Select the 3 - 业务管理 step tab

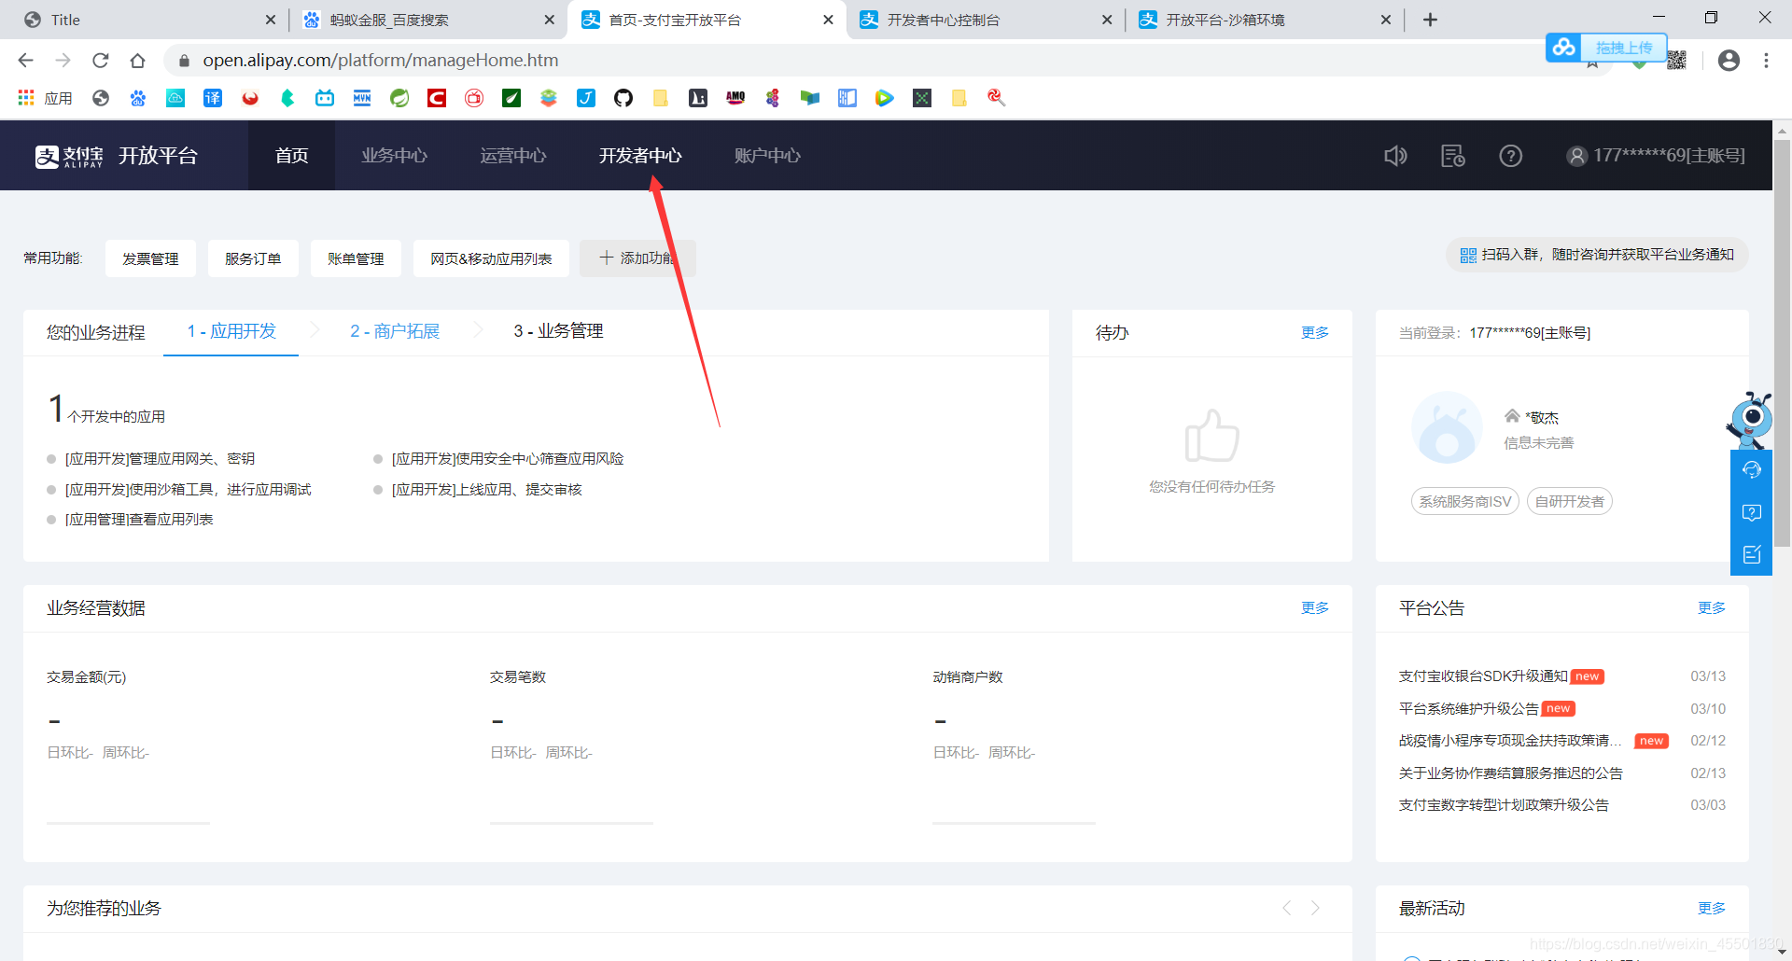tap(558, 331)
